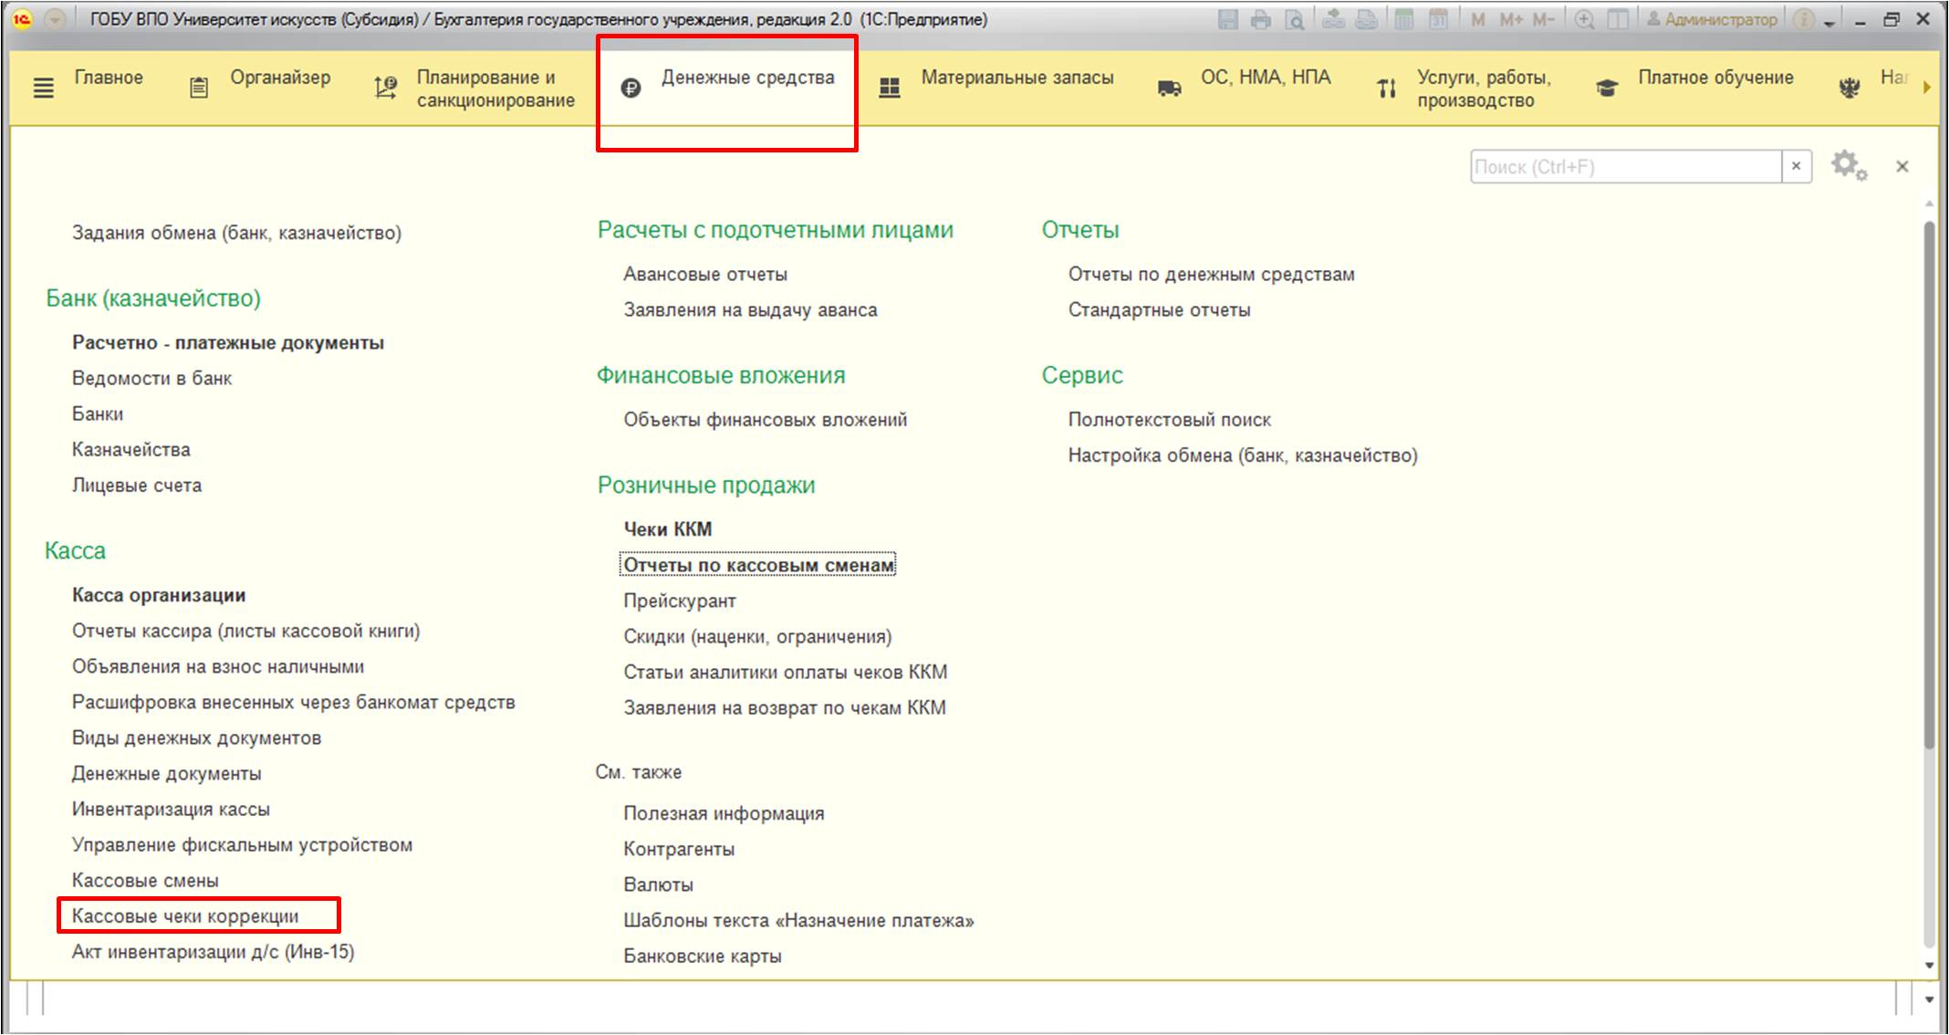The height and width of the screenshot is (1035, 1949).
Task: Click the info icon next to Администратор
Action: coord(1803,19)
